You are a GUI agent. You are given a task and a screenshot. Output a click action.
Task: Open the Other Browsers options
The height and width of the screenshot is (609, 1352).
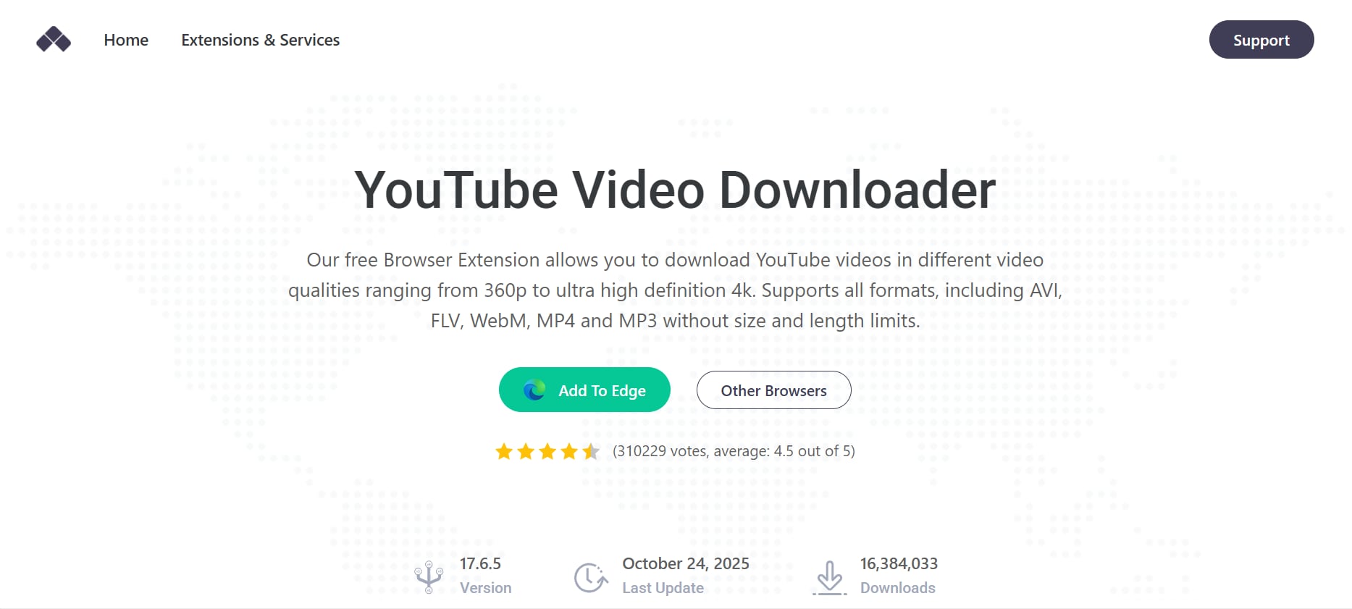coord(773,390)
